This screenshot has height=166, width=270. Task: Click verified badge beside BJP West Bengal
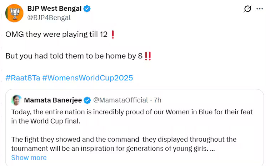click(87, 9)
